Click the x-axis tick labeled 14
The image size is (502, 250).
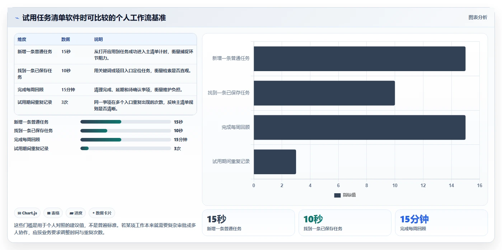click(451, 186)
